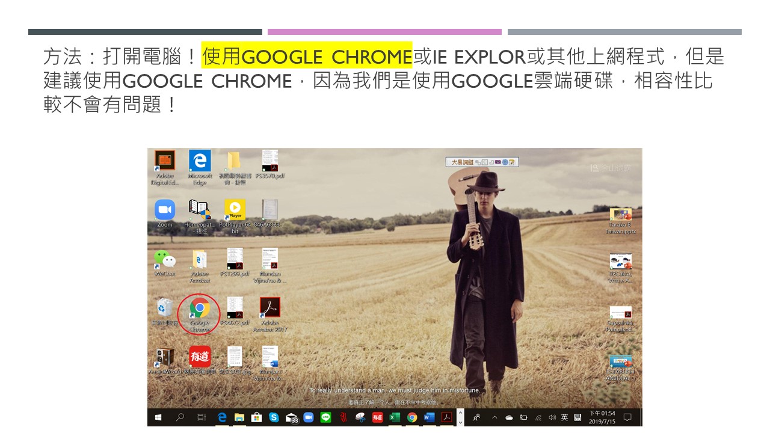Select the PS3570.pdf file on the desktop
The width and height of the screenshot is (770, 433).
point(269,164)
